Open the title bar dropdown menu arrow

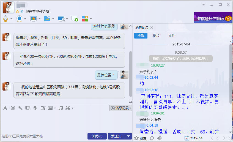[x=204, y=5]
